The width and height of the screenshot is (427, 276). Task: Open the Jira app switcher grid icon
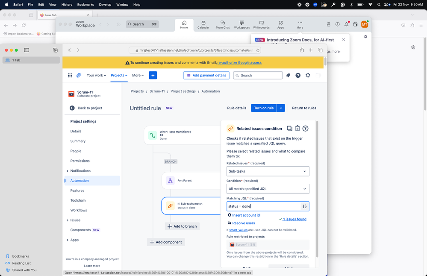point(70,75)
